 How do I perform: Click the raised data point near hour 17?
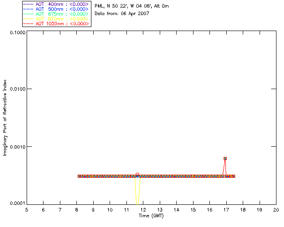pyautogui.click(x=225, y=158)
